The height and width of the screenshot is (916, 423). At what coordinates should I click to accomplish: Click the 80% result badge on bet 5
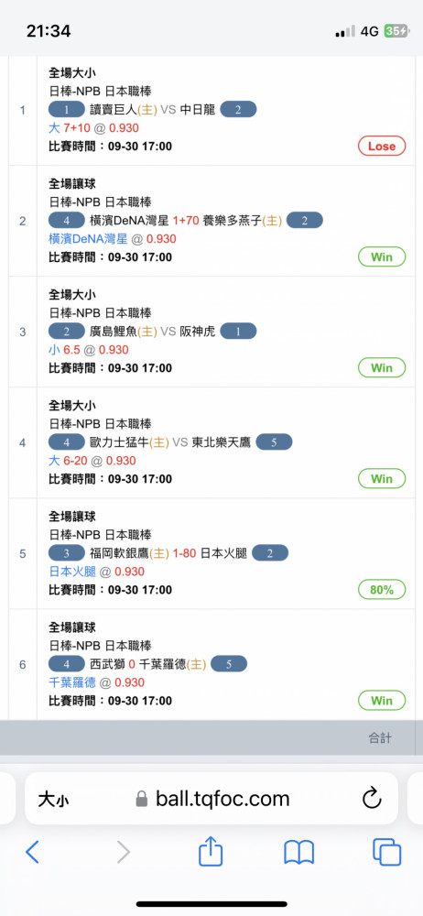pos(382,589)
